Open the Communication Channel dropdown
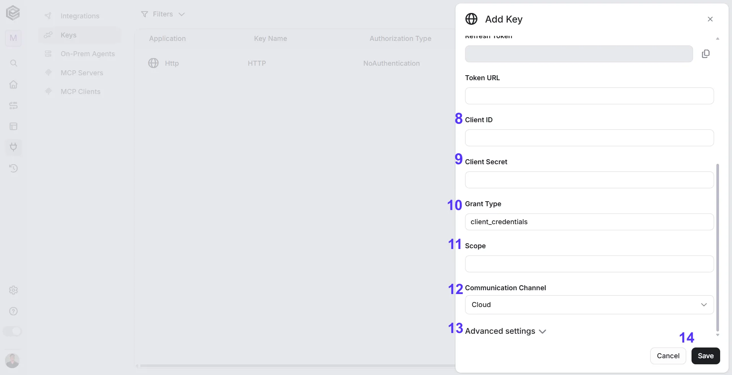The width and height of the screenshot is (732, 375). (589, 305)
